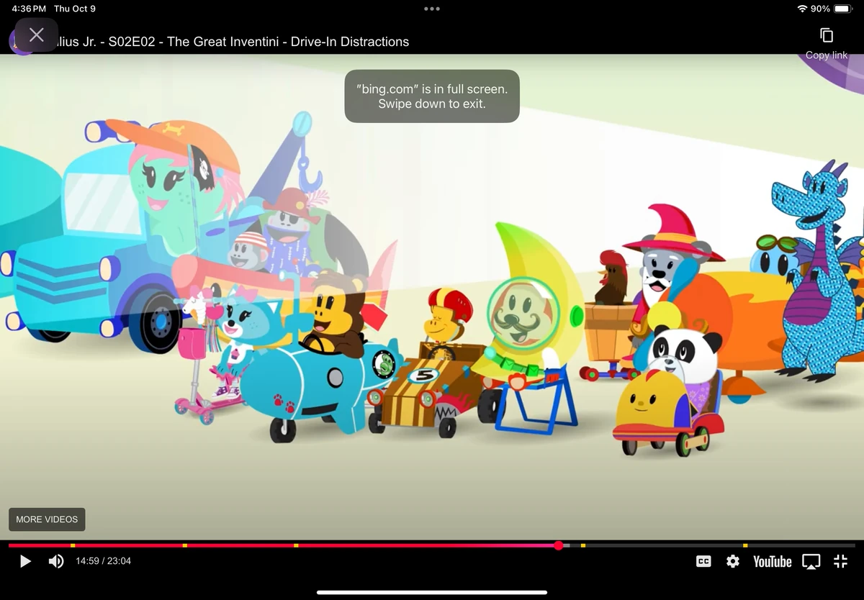Enable closed captions with the CC button

[x=703, y=561]
